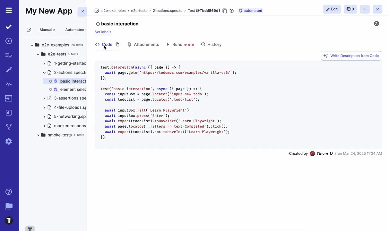Click the e2e-examples breadcrumb link
This screenshot has height=231, width=389.
pos(113,11)
